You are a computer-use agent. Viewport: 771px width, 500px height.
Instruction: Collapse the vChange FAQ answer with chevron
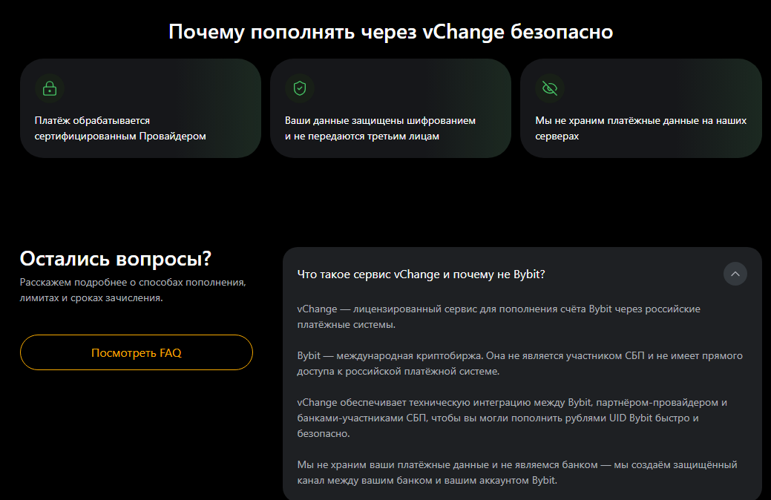(735, 274)
